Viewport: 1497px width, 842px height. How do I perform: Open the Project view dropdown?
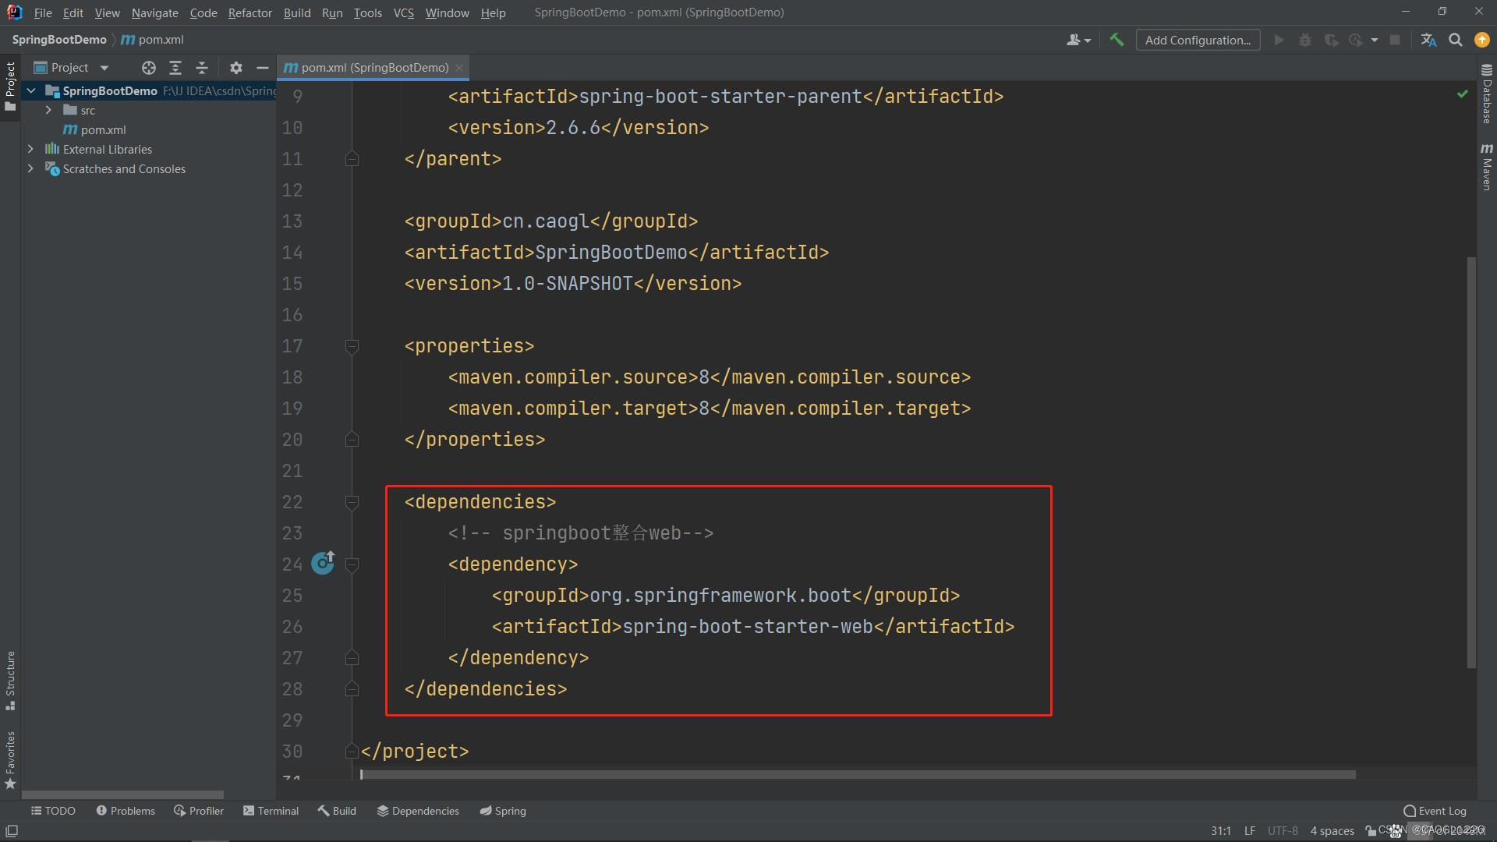point(104,68)
